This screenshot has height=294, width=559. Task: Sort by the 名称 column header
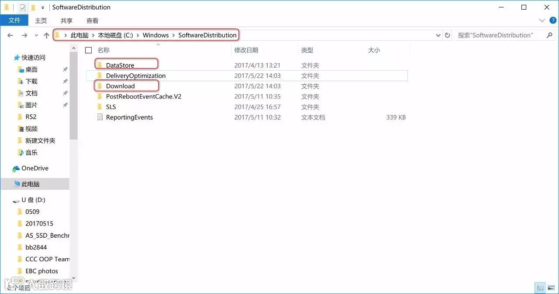(x=104, y=50)
